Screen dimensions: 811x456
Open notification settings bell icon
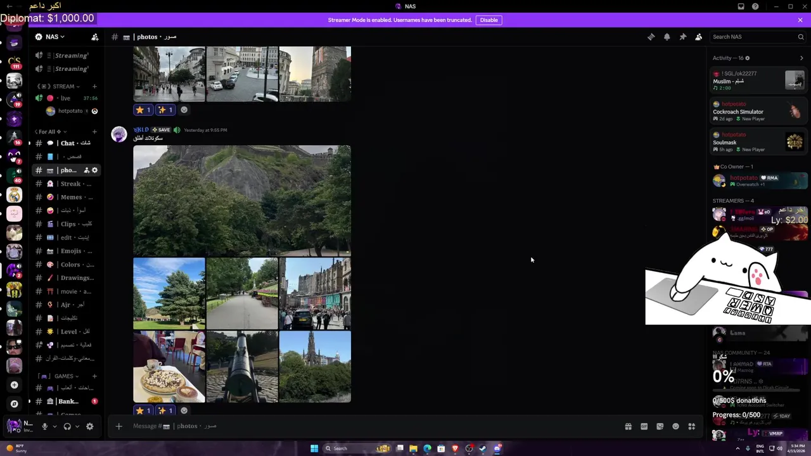667,37
